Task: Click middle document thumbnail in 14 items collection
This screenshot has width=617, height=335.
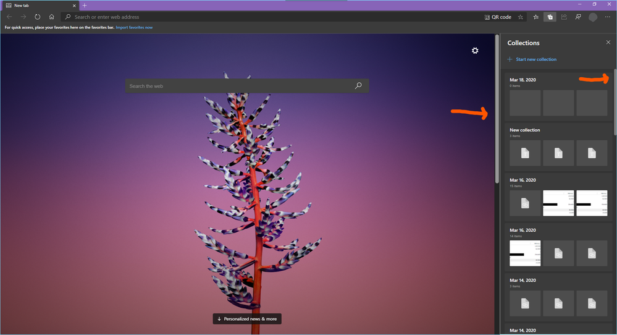Action: coord(558,253)
